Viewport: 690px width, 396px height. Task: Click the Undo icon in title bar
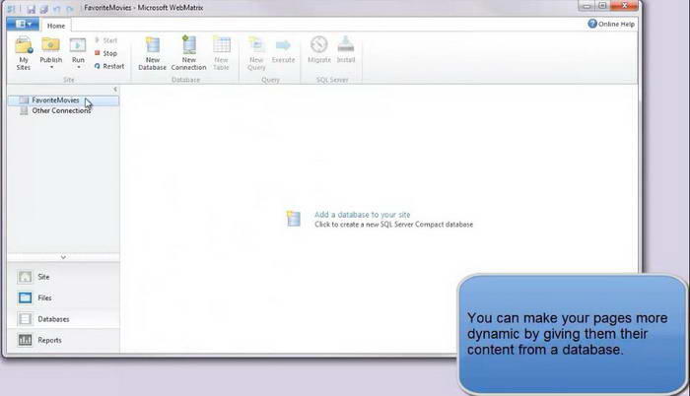(x=57, y=9)
